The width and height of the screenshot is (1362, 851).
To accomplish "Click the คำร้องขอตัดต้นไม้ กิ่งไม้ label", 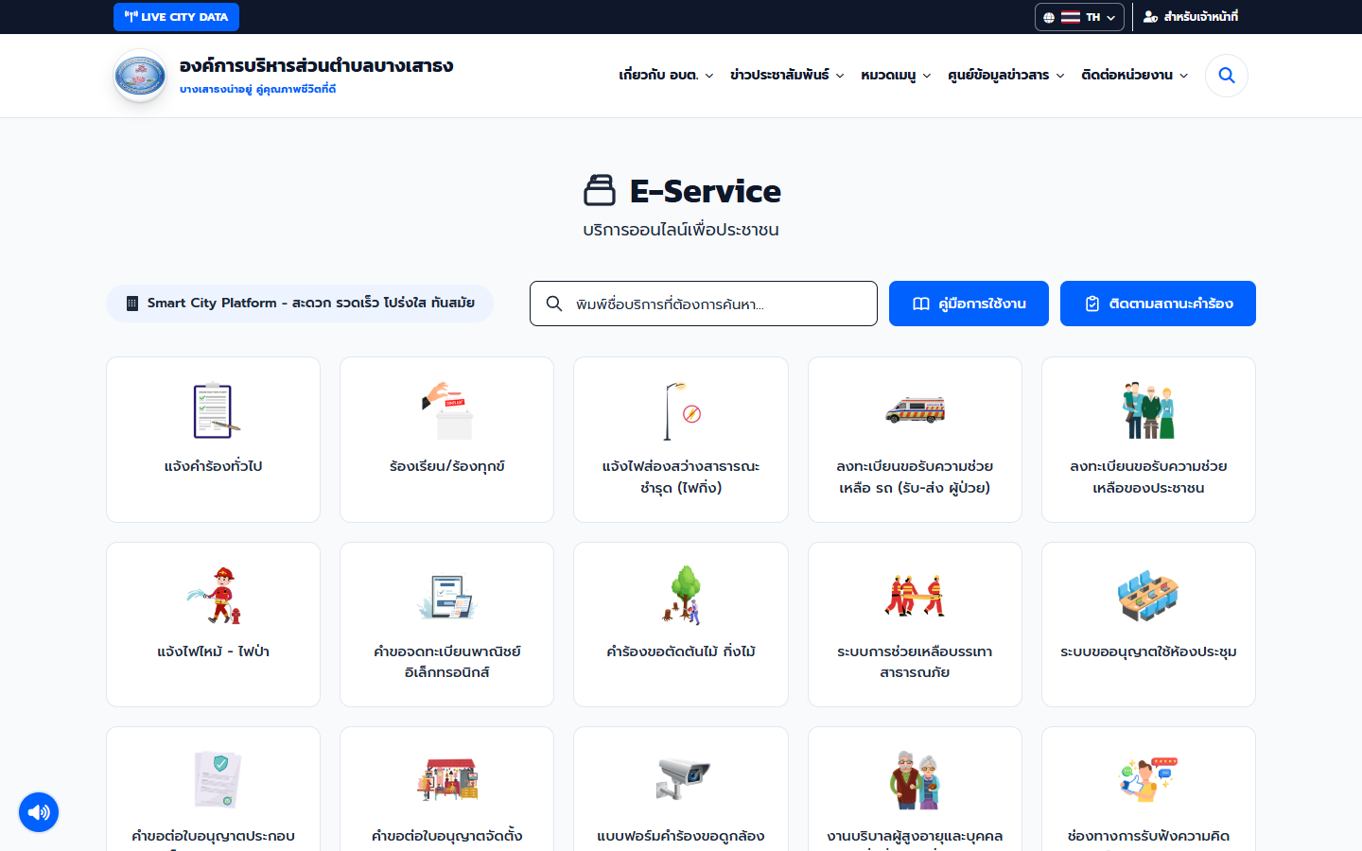I will click(x=681, y=651).
